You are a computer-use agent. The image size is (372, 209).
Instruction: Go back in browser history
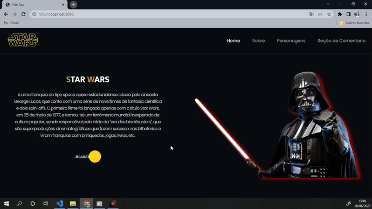(6, 14)
